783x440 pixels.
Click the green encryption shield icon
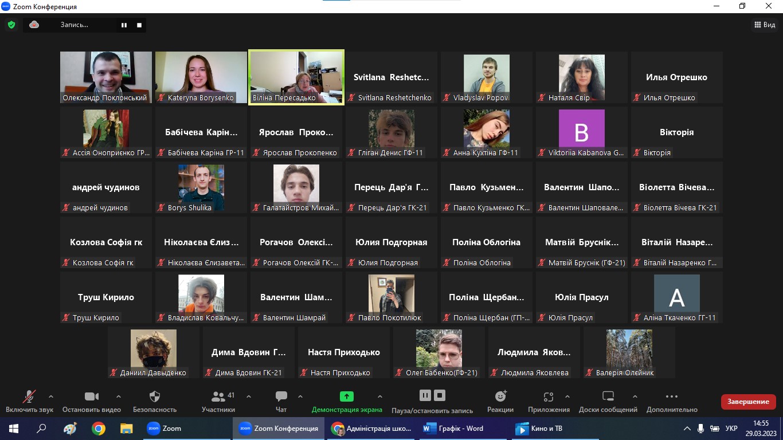tap(11, 25)
